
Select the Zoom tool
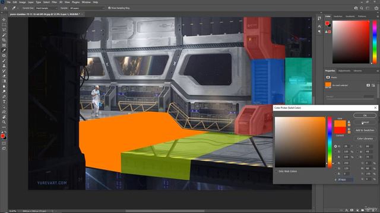(4, 122)
